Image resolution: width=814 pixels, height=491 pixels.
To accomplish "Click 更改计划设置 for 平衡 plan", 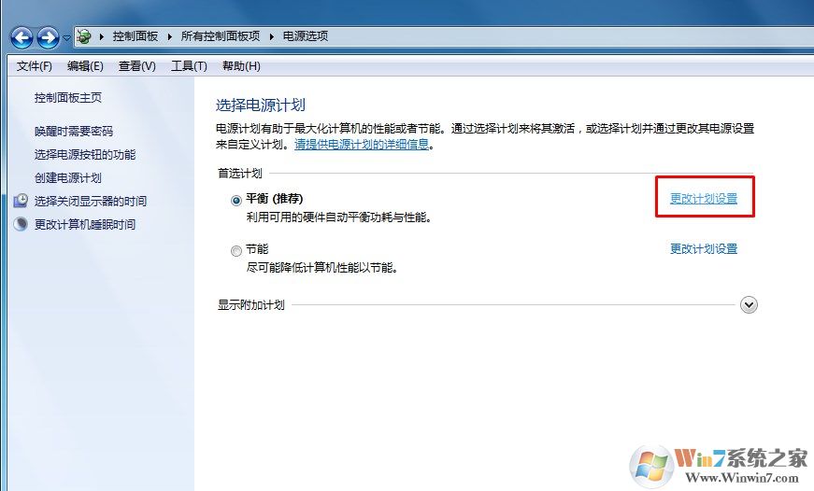I will 704,199.
